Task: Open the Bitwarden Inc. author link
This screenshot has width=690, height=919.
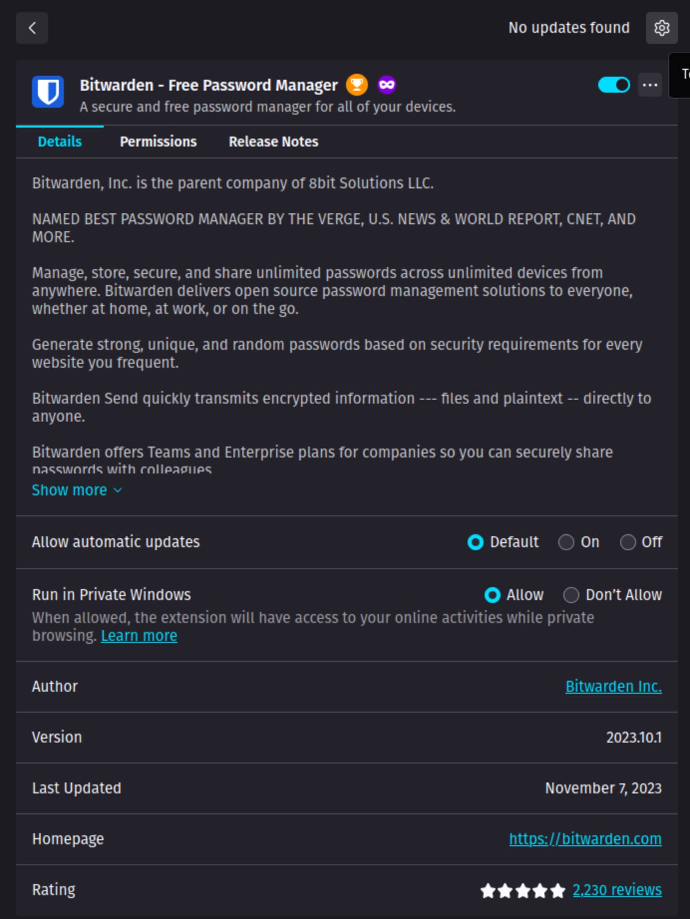Action: 614,687
